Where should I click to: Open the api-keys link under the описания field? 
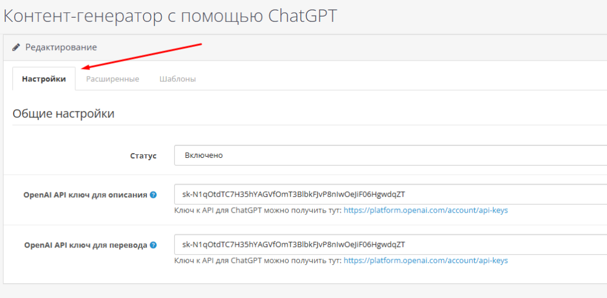426,210
